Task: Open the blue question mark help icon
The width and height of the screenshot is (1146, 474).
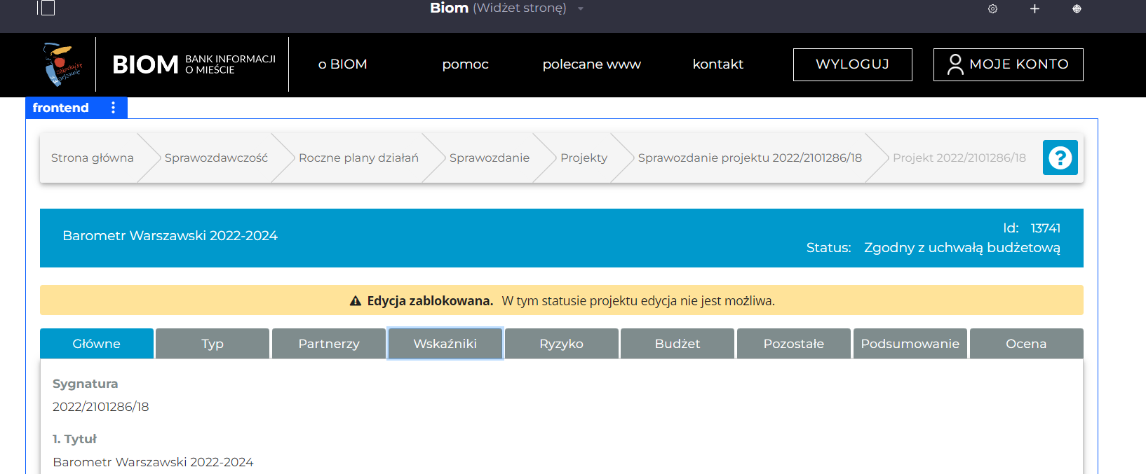Action: (1060, 158)
